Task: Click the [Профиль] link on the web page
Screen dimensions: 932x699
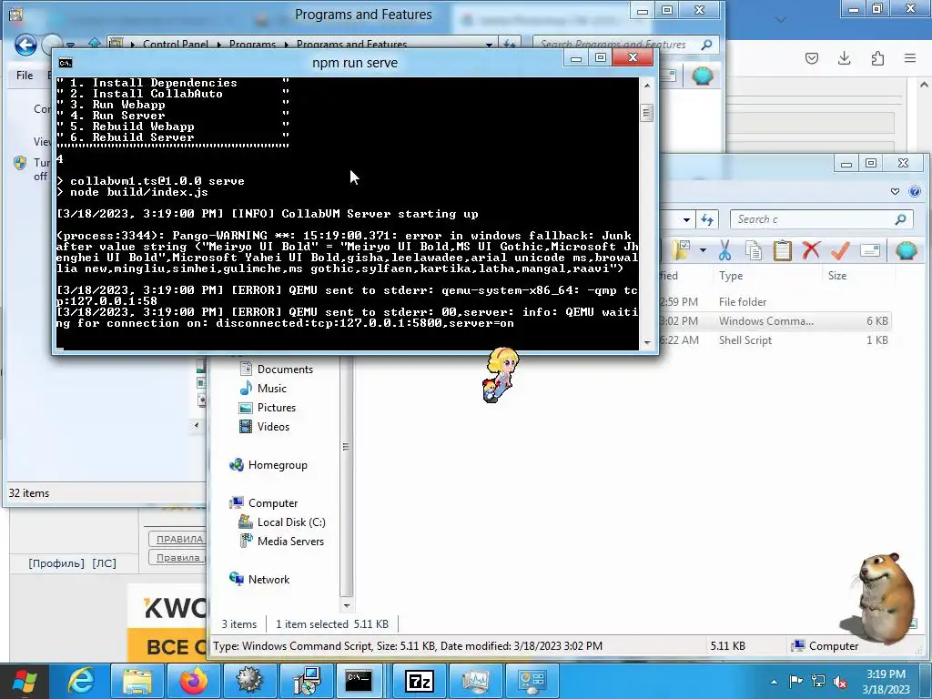Action: pyautogui.click(x=56, y=563)
